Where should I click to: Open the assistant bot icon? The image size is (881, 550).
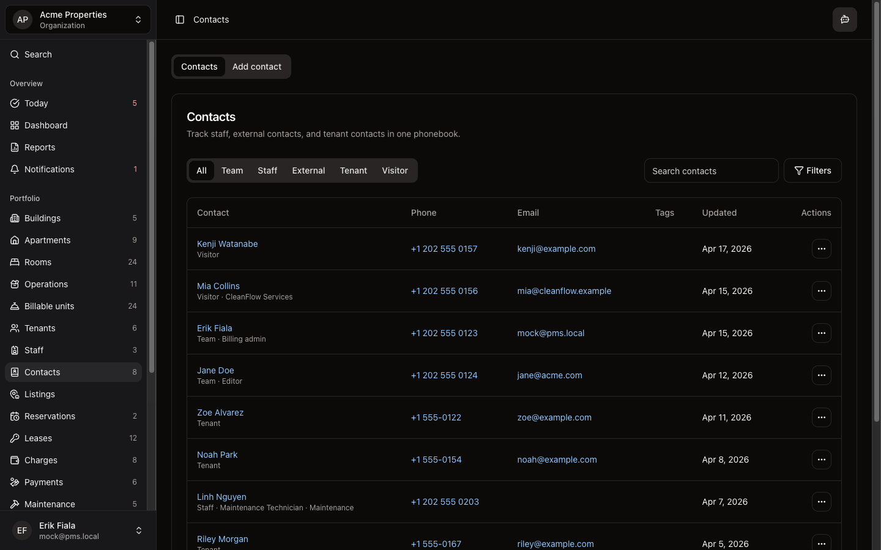844,20
